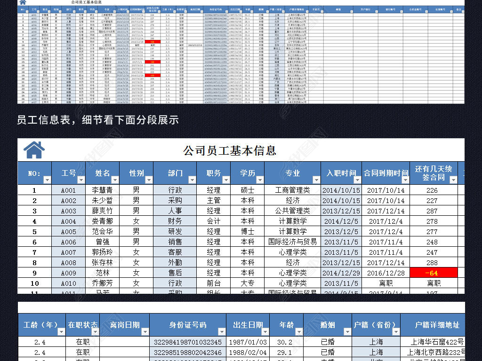The image size is (482, 361).
Task: Select the 公司员工基本信息 title cell
Action: [229, 150]
